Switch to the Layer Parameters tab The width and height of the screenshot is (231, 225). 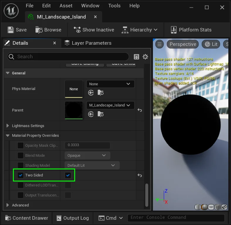88,43
